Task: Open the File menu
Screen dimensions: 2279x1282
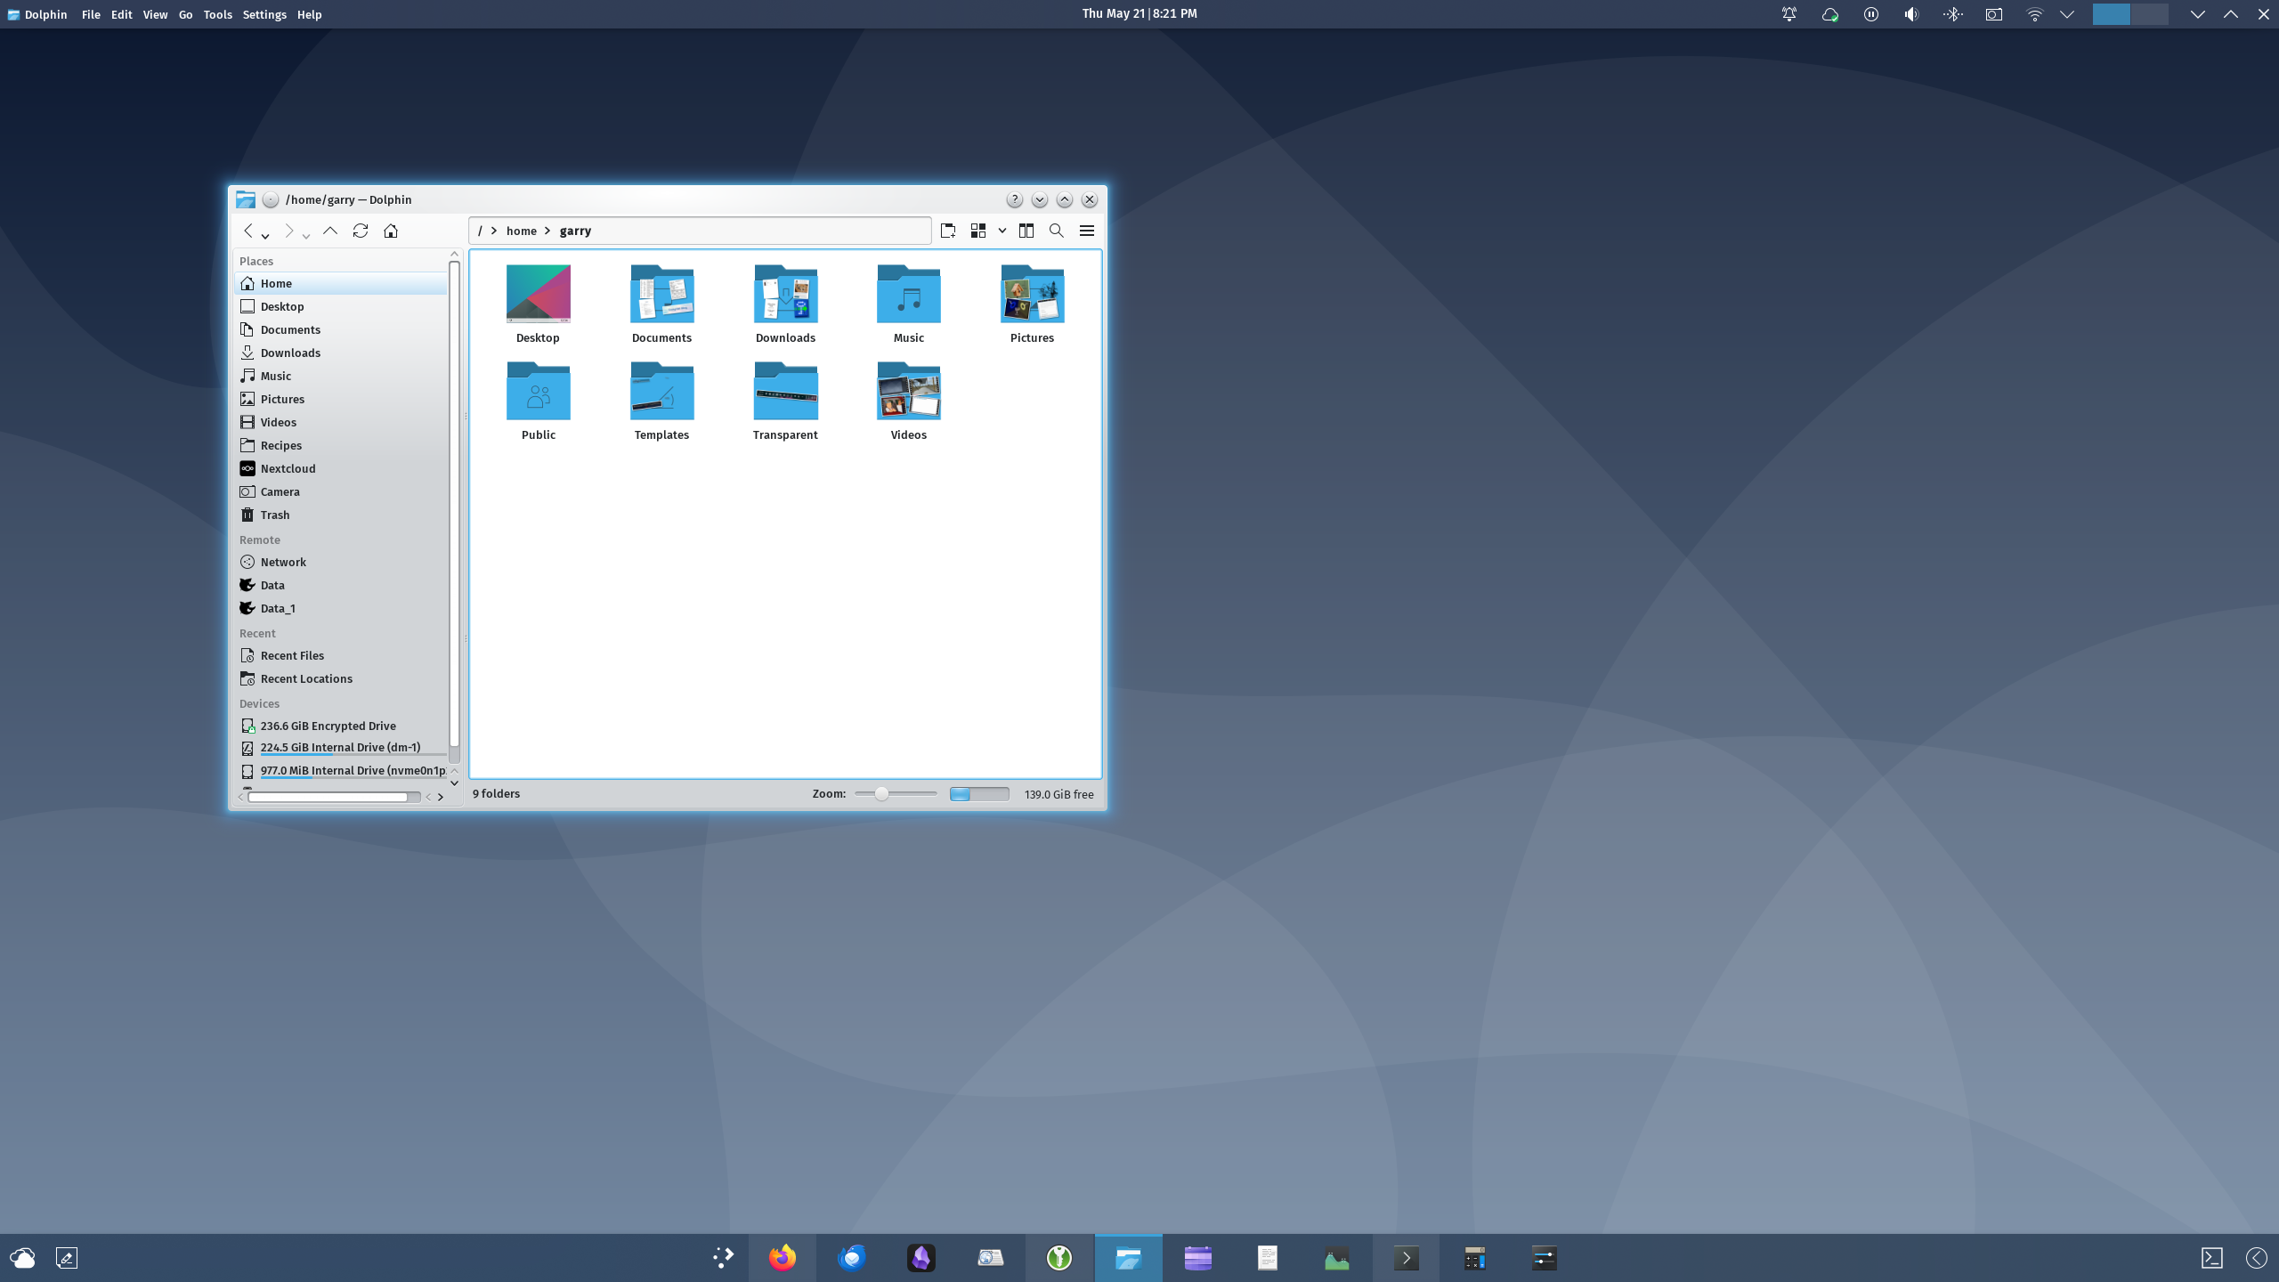Action: click(91, 14)
